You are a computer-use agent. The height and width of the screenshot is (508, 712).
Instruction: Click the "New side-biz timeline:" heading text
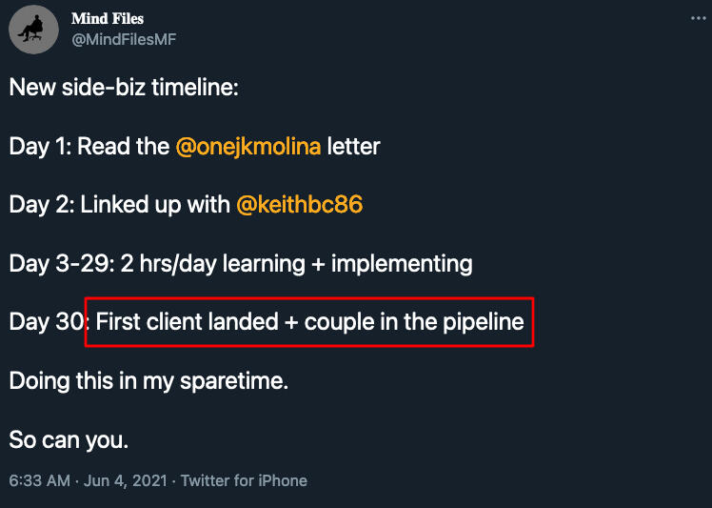click(x=124, y=89)
